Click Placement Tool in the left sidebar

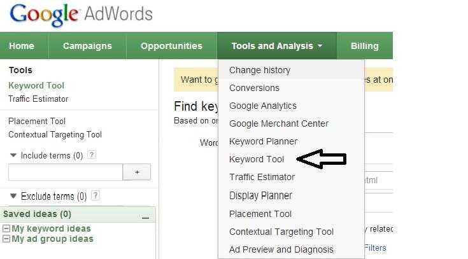pyautogui.click(x=37, y=121)
